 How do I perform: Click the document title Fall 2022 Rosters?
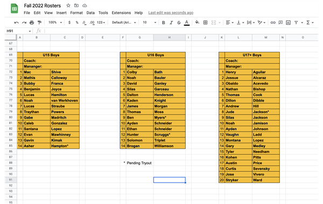[42, 6]
